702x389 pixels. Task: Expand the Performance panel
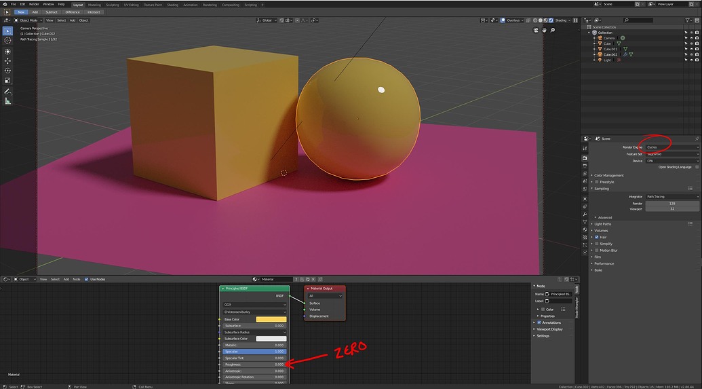click(604, 263)
